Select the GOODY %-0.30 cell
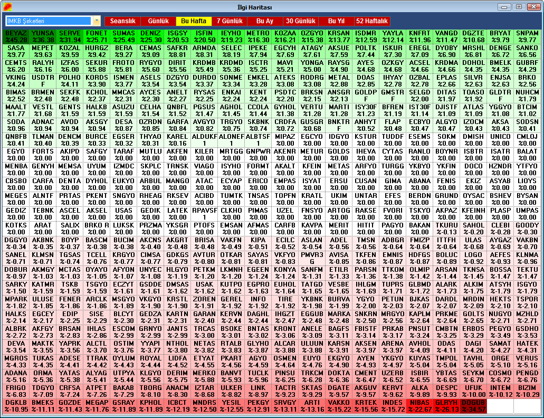 click(x=527, y=229)
